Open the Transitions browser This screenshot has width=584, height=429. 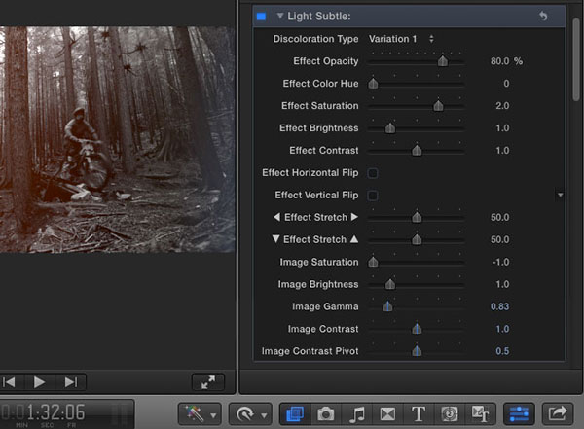tap(387, 413)
